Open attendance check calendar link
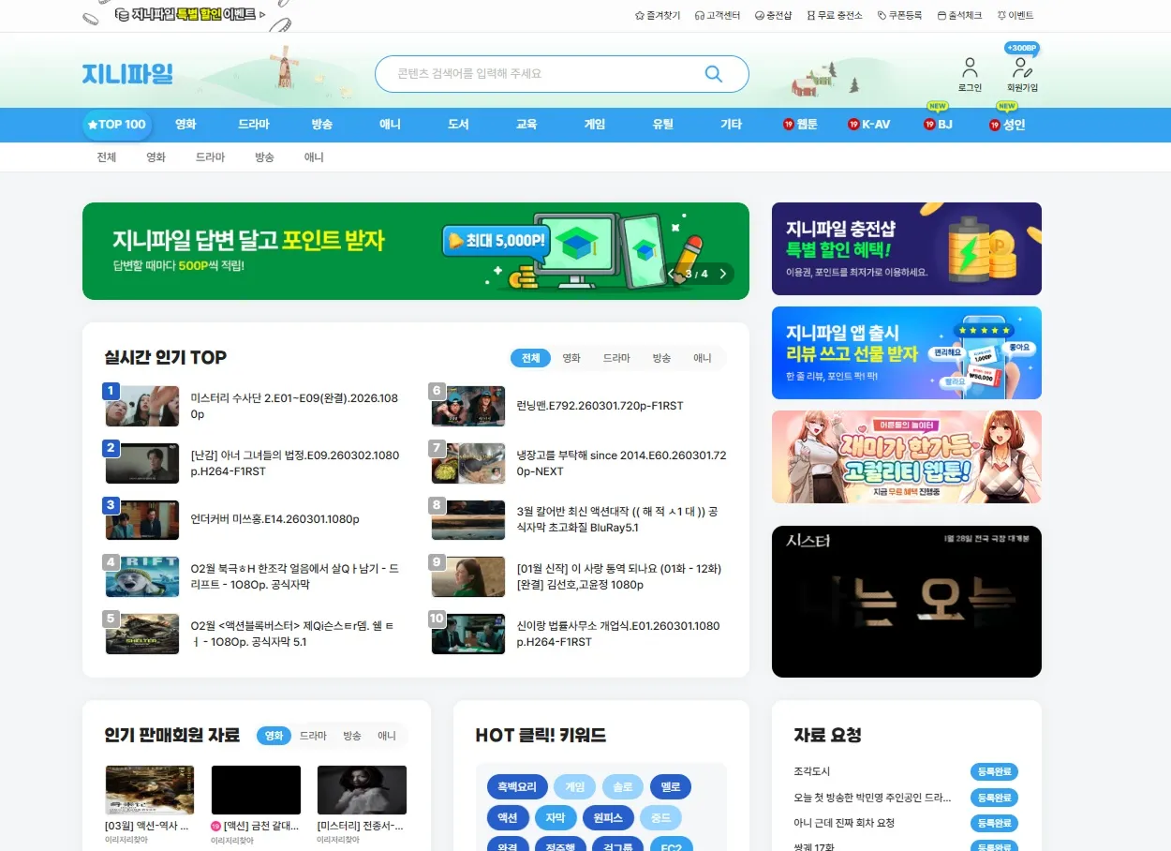Viewport: 1171px width, 851px height. (959, 15)
